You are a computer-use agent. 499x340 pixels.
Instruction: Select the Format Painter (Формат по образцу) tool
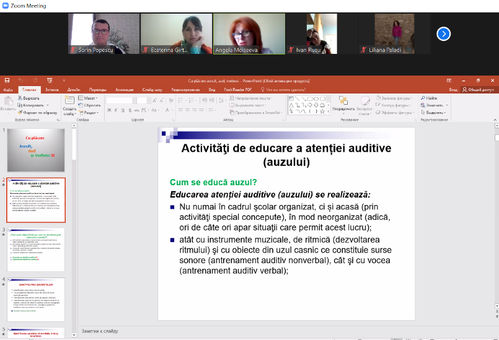pyautogui.click(x=20, y=113)
